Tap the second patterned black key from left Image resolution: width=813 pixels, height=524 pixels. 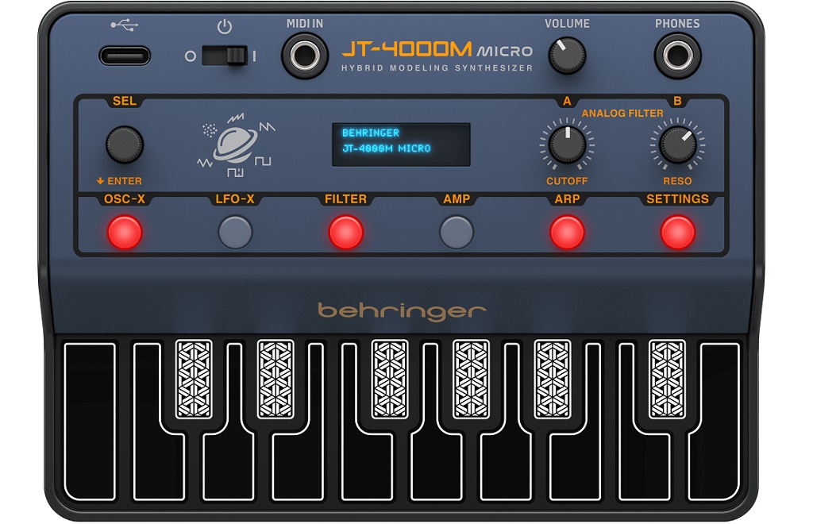(275, 379)
